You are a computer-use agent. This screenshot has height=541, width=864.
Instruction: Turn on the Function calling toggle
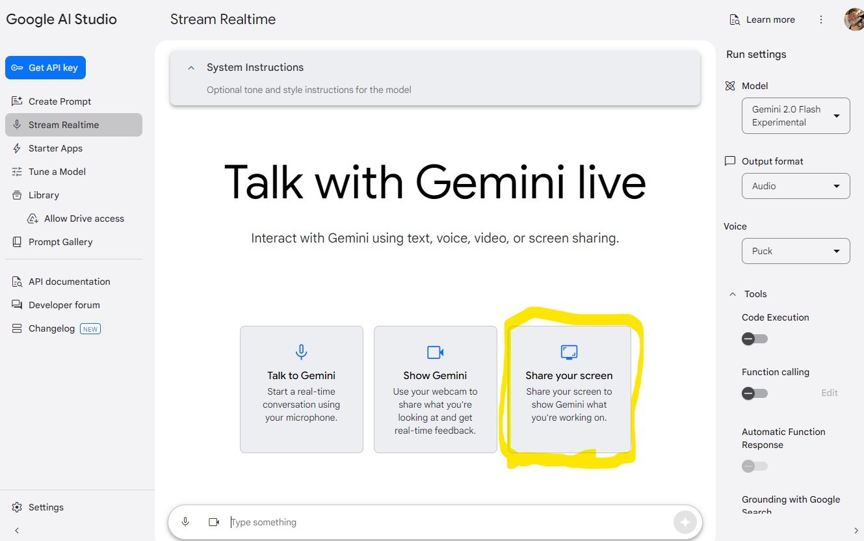tap(755, 393)
